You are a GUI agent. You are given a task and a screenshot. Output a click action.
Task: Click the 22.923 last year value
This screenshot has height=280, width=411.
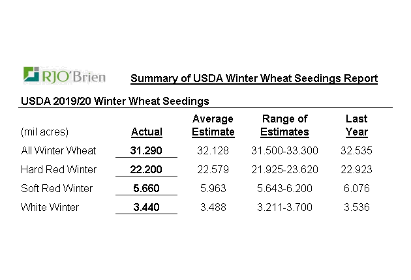tap(356, 169)
